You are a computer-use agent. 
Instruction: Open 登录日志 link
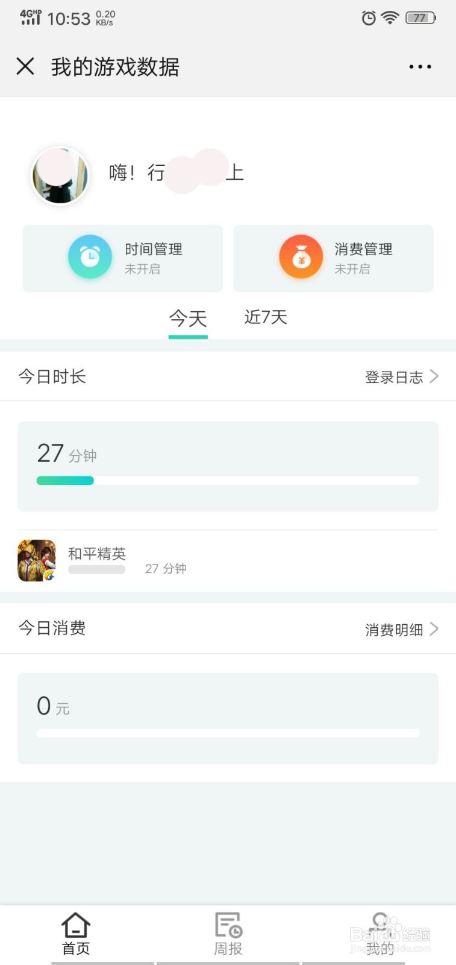pyautogui.click(x=394, y=378)
